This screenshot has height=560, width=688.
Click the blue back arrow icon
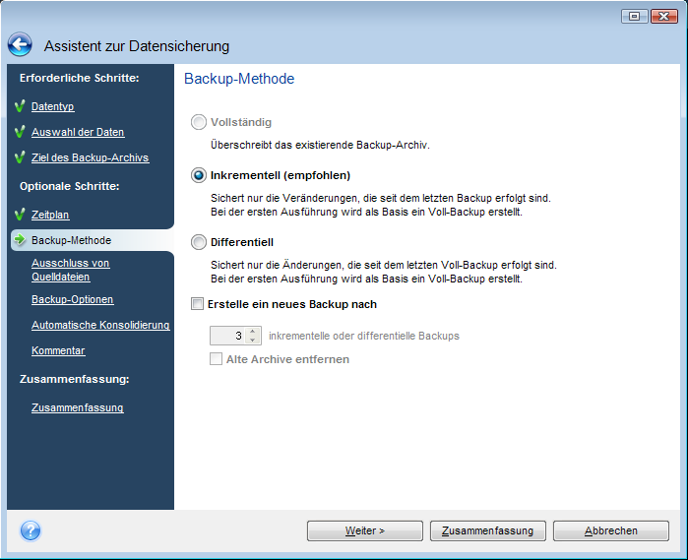point(21,45)
